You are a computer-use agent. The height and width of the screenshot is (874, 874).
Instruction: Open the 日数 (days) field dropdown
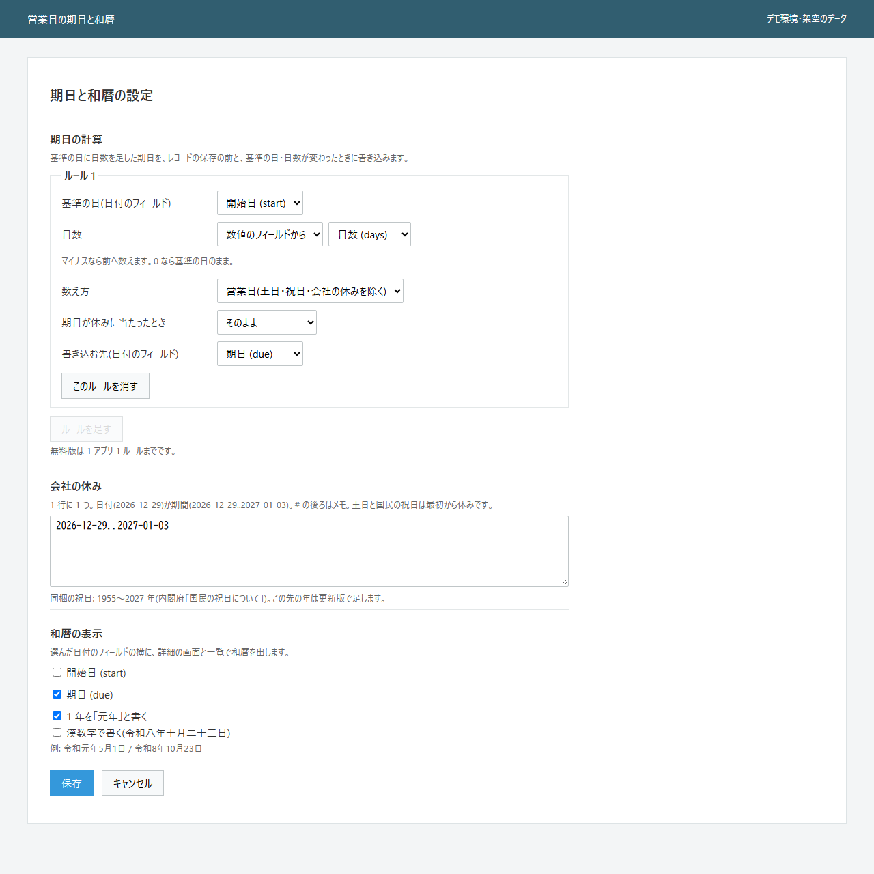[369, 234]
